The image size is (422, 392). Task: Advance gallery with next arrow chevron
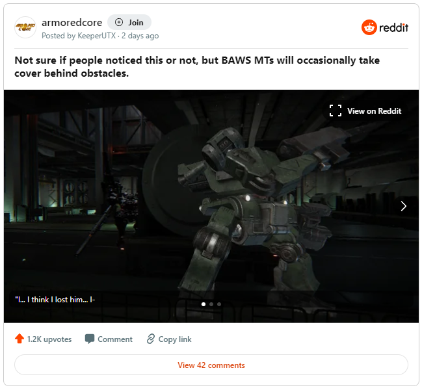point(403,206)
